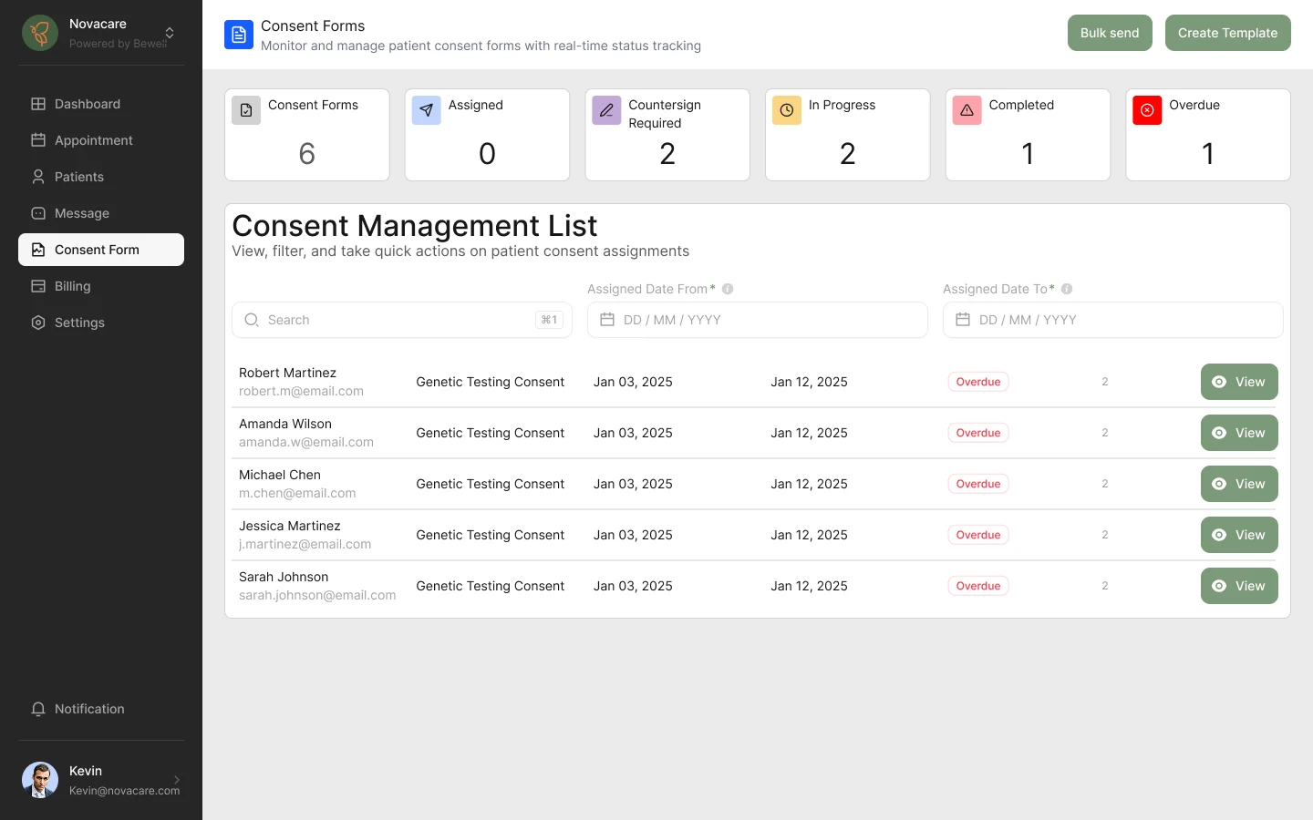Click info icon beside Assigned Date To

click(x=1067, y=289)
